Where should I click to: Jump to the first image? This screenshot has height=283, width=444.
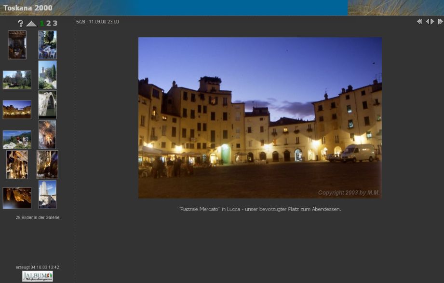[x=419, y=22]
